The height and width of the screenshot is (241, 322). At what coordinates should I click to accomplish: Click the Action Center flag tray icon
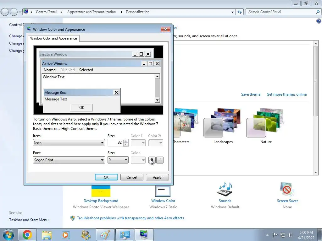pos(275,235)
